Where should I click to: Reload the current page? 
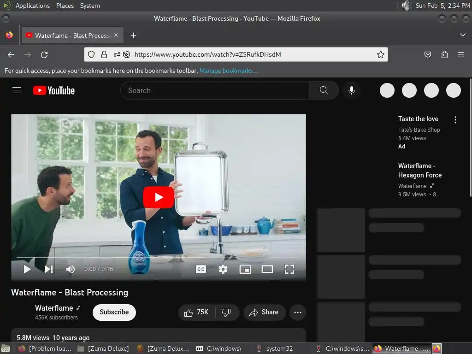(x=44, y=54)
